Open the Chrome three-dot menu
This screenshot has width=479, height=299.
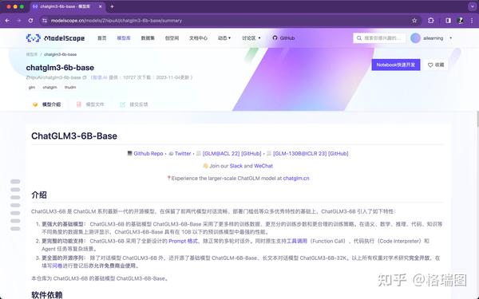(472, 21)
